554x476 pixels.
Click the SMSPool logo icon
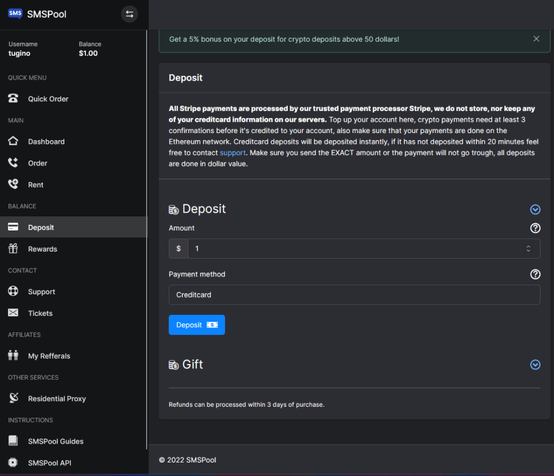click(x=15, y=14)
